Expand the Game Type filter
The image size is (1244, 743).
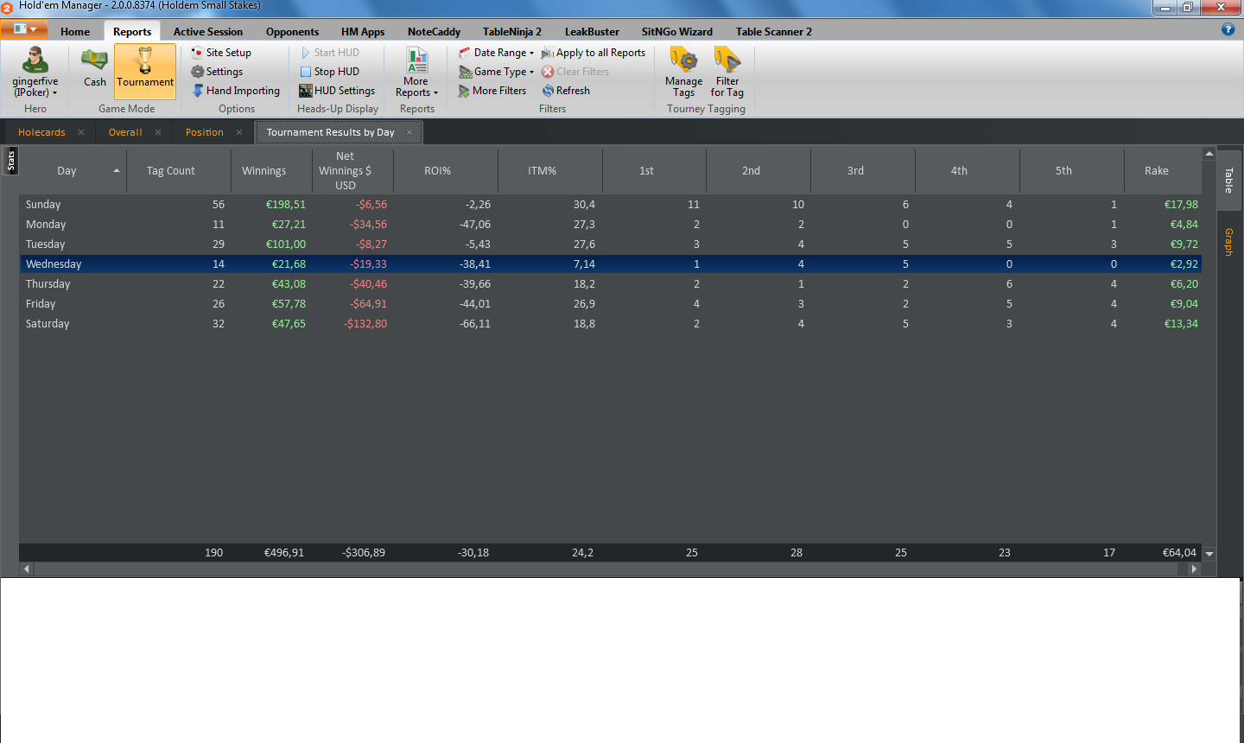[497, 72]
